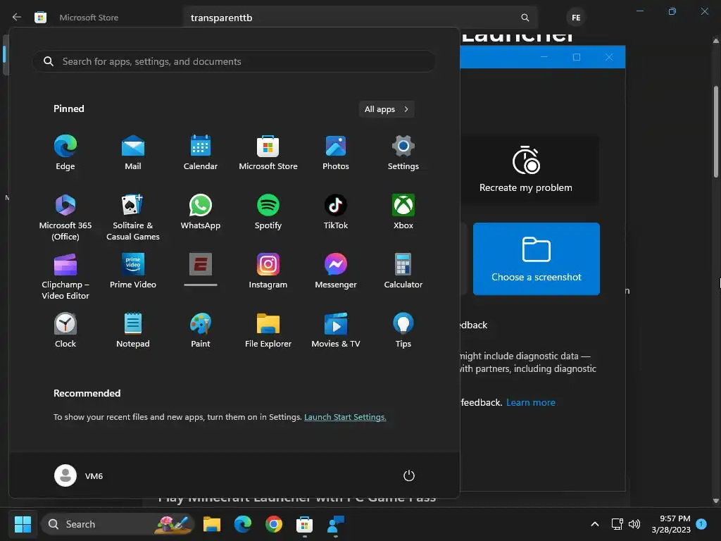Open Google Chrome on the taskbar
Screen dimensions: 721x541
click(274, 524)
